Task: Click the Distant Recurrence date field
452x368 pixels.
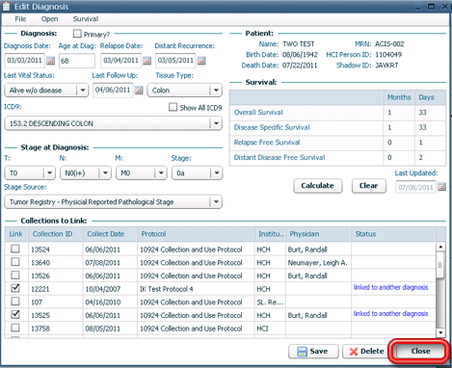Action: [x=175, y=61]
